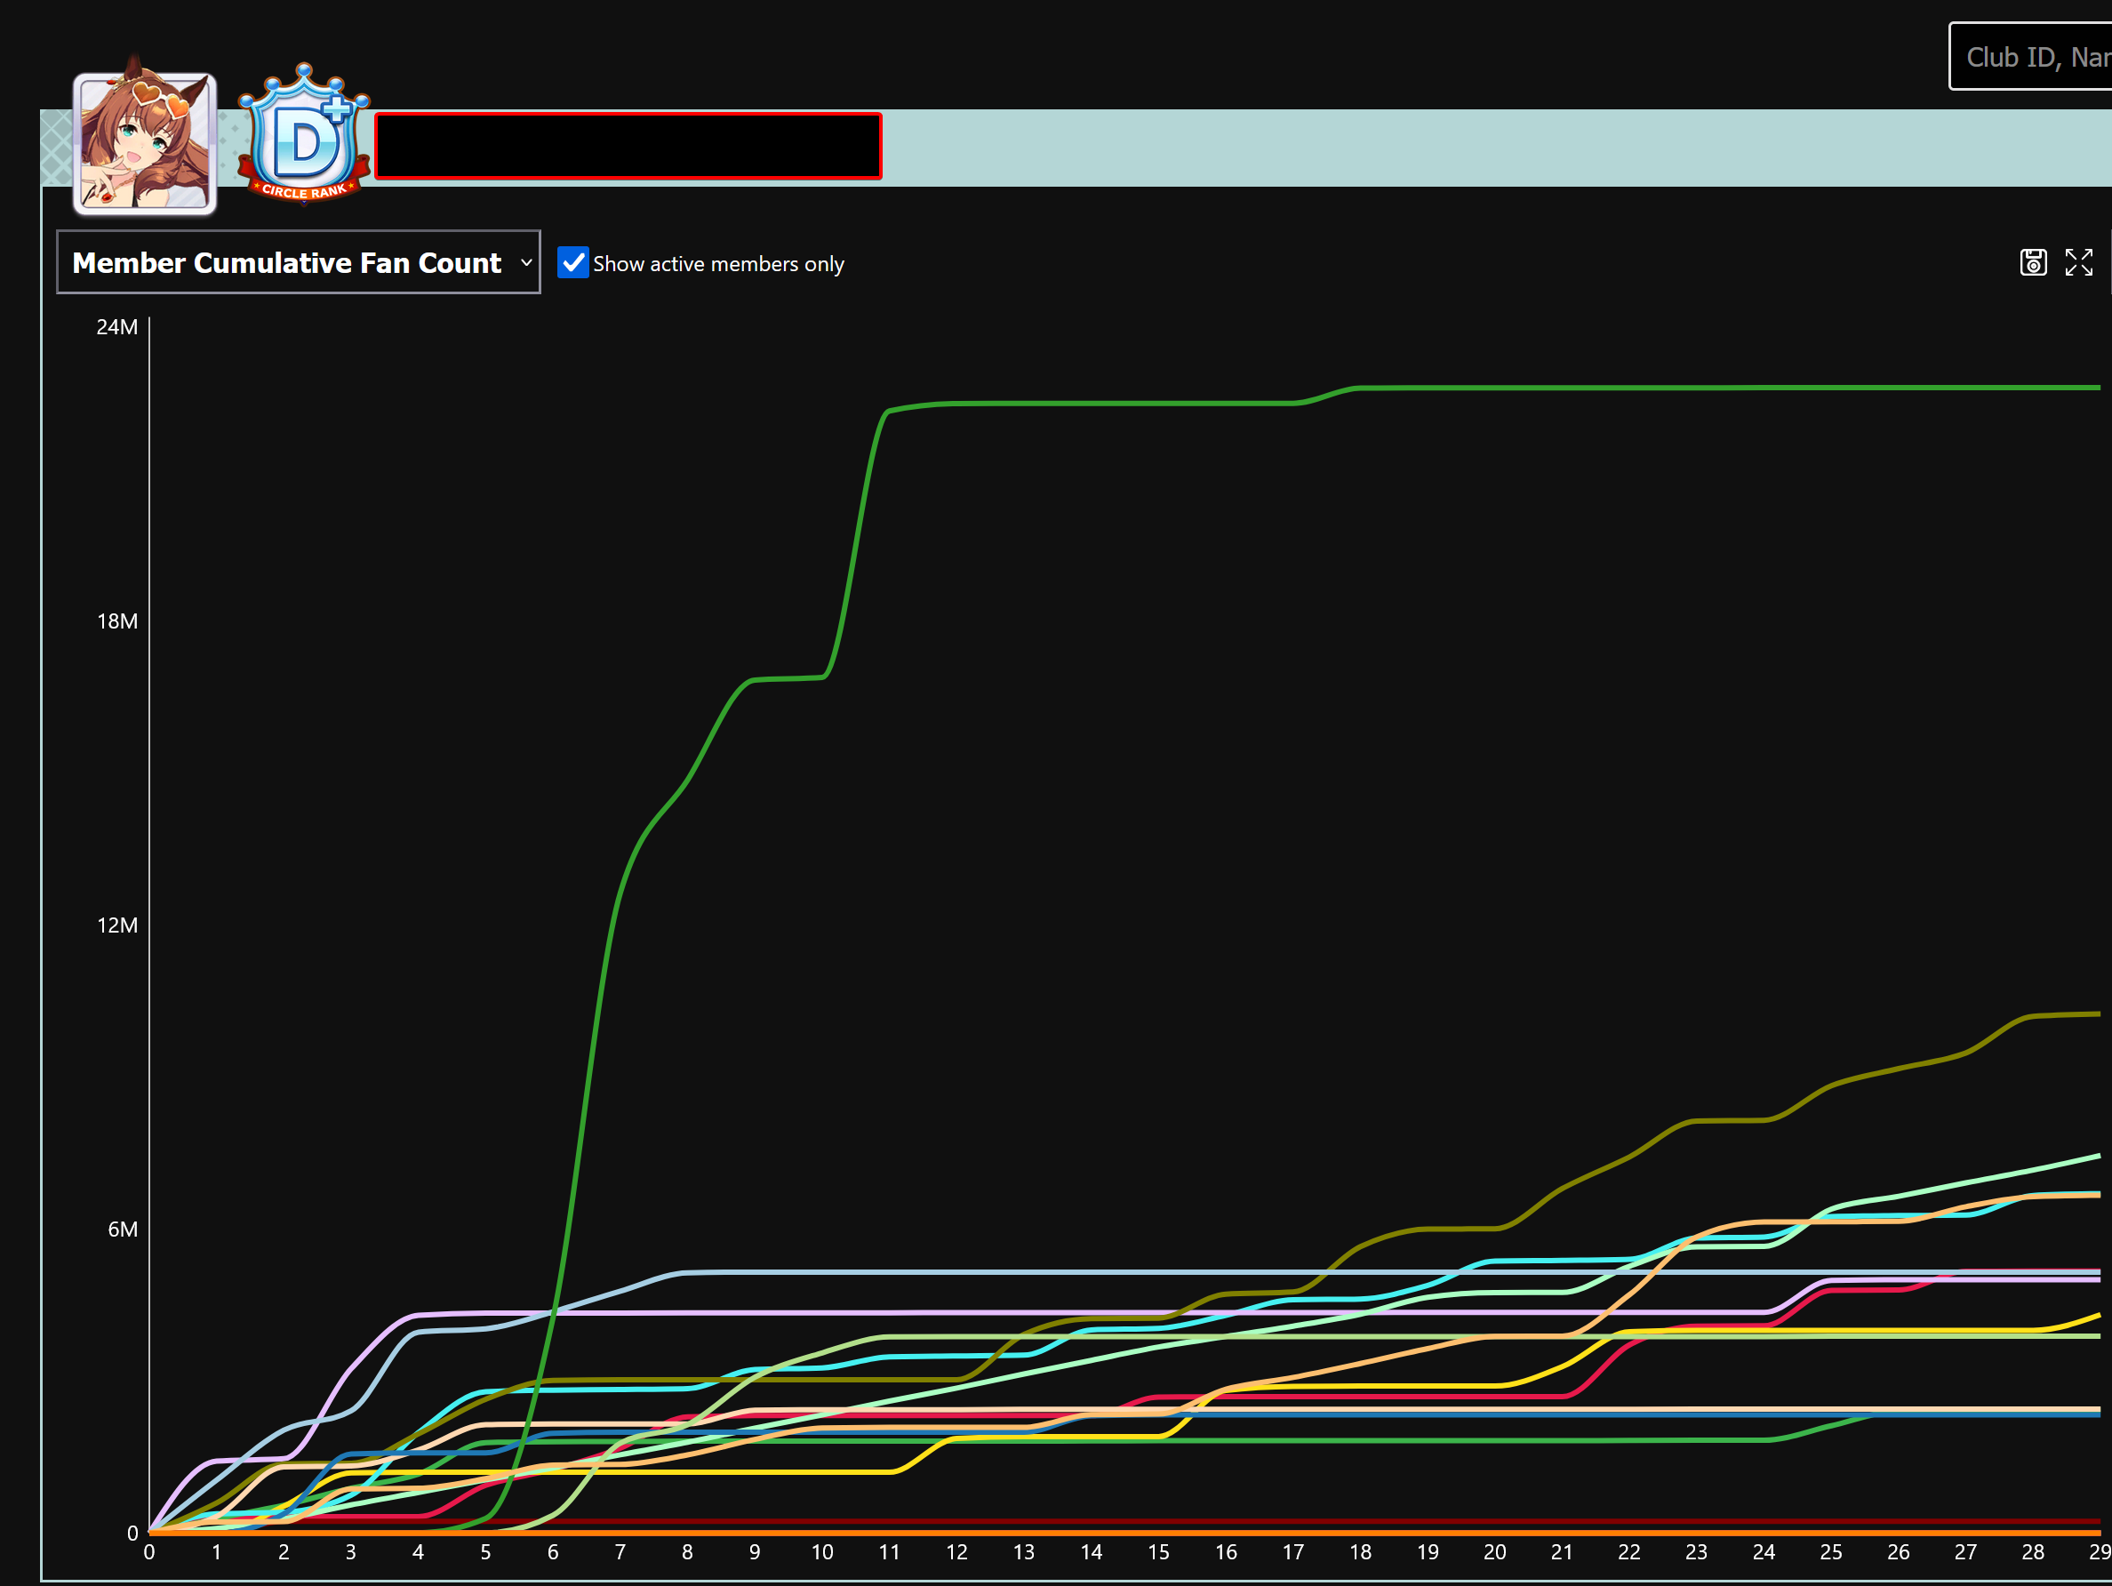Click day 28 on the x-axis
Image resolution: width=2112 pixels, height=1586 pixels.
[x=2033, y=1552]
